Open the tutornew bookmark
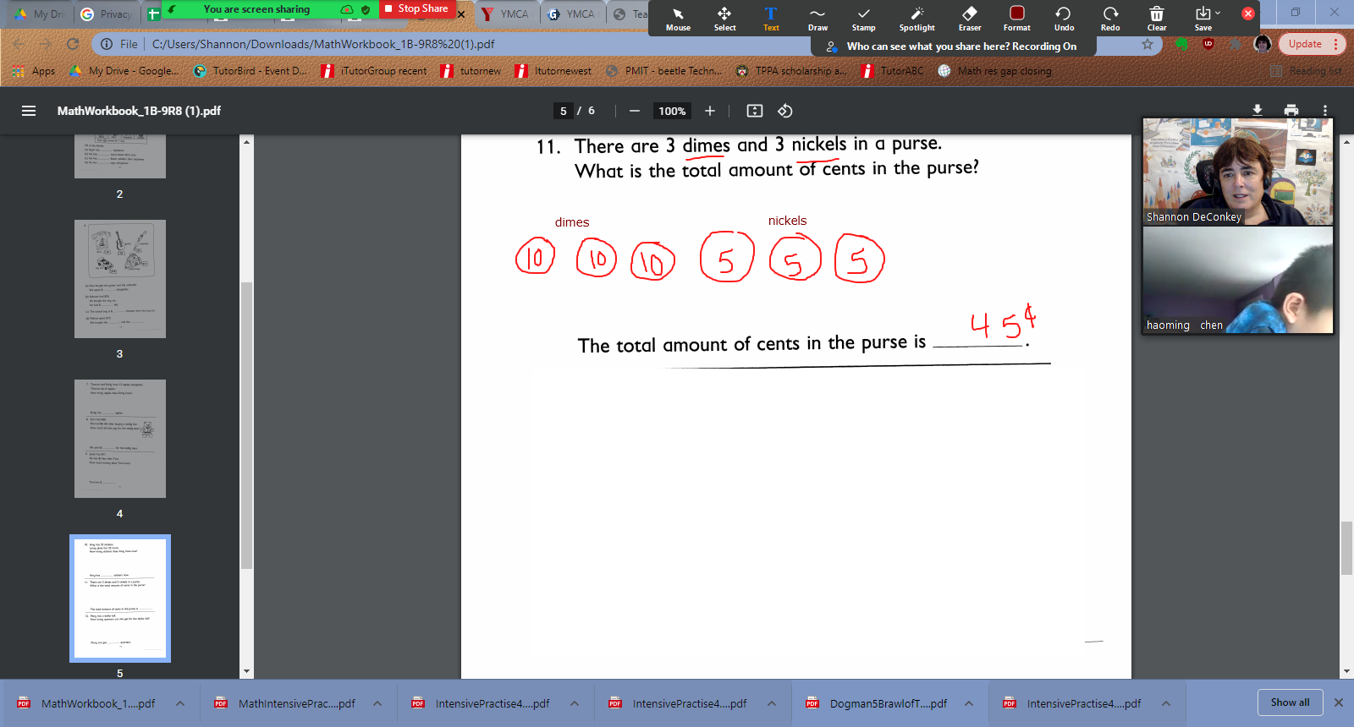The height and width of the screenshot is (727, 1354). click(471, 71)
